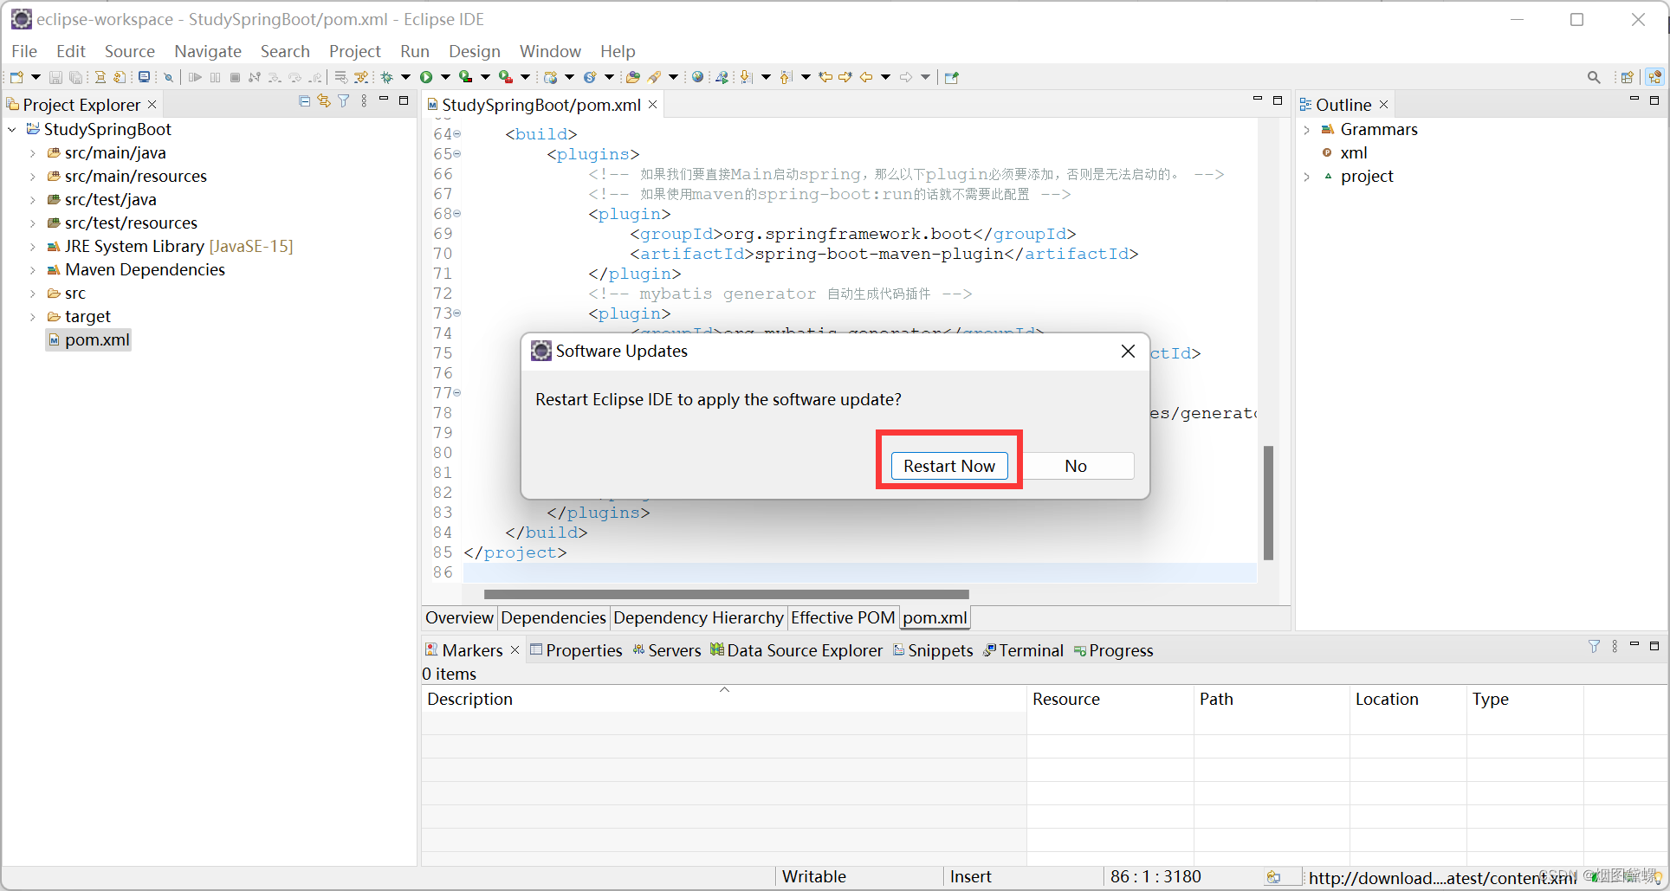
Task: Toggle fold marker at line 64
Action: 457,134
